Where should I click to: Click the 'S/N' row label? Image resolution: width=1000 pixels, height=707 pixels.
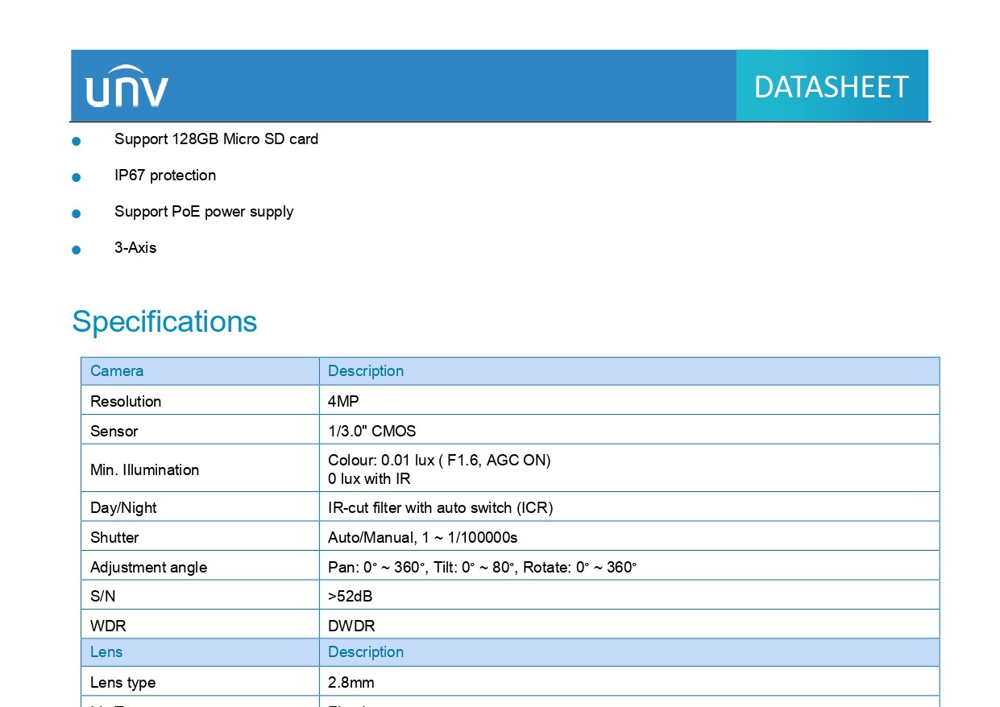tap(102, 597)
